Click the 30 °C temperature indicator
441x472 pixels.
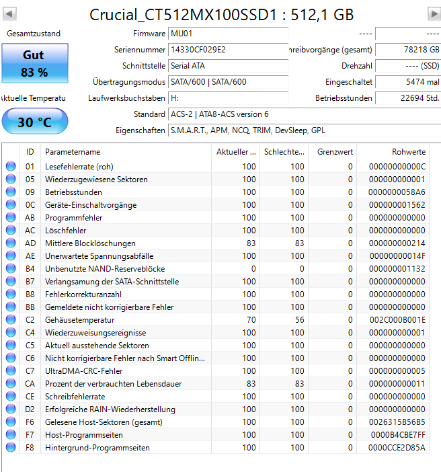tap(35, 122)
